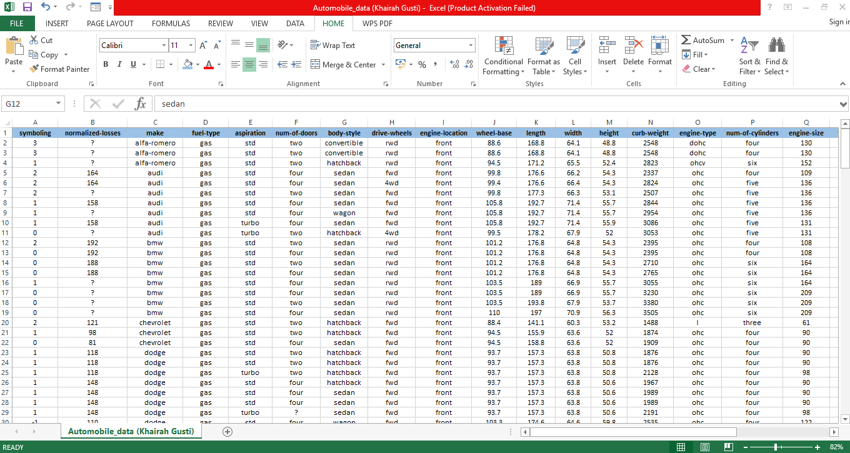Toggle Top Align

coord(236,45)
